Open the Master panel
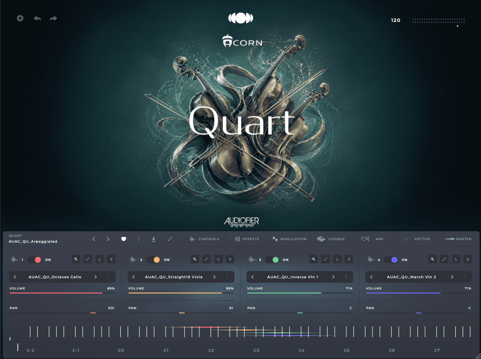Image resolution: width=481 pixels, height=359 pixels. [x=458, y=239]
